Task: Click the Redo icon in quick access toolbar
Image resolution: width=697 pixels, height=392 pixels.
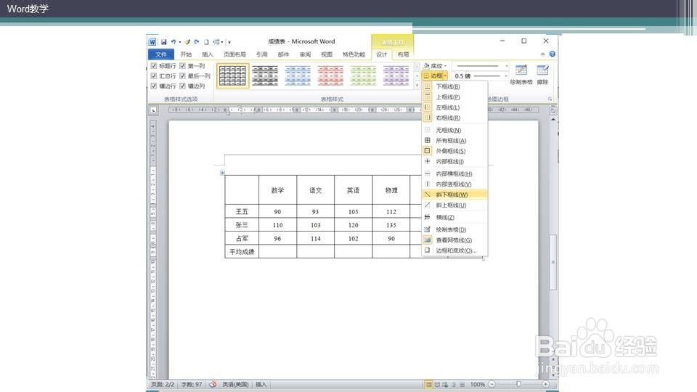Action: point(197,42)
